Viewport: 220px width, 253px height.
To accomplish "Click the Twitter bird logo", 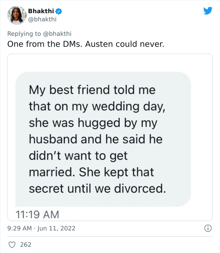I will click(x=208, y=11).
